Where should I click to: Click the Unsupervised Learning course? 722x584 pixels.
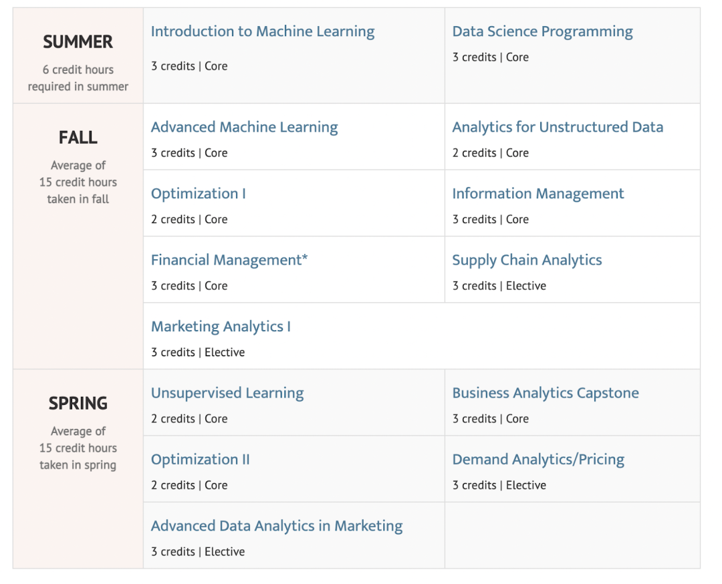click(x=227, y=393)
